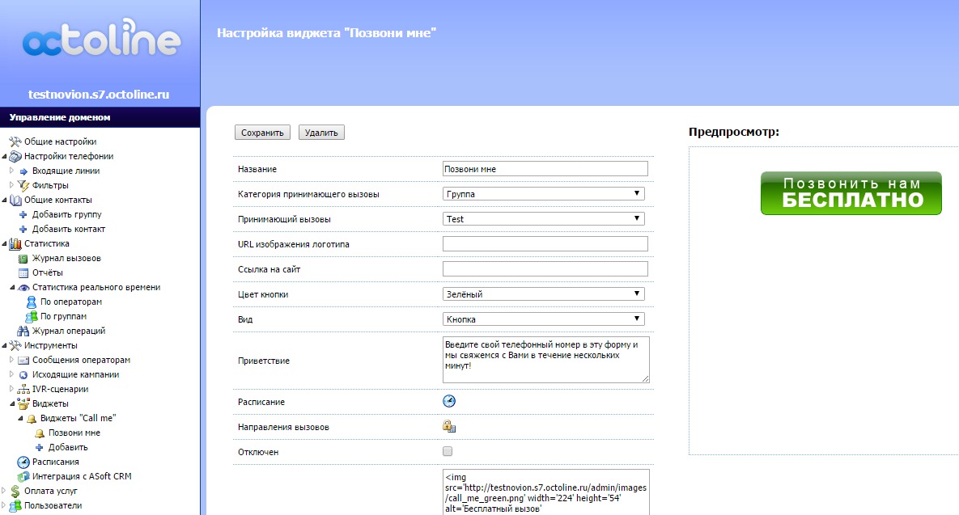Screen dimensions: 959x515
Task: Focus the Название field containing Позвони мне
Action: [545, 169]
